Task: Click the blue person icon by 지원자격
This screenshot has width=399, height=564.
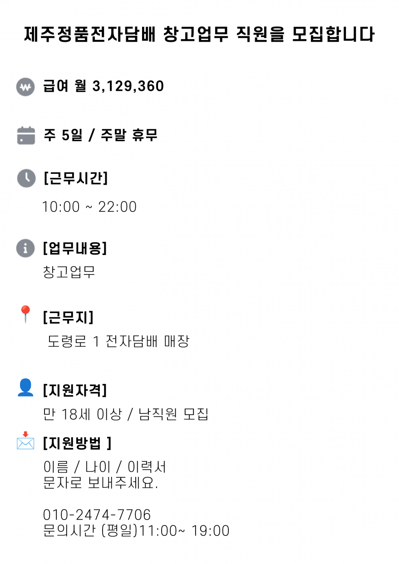Action: (x=25, y=387)
